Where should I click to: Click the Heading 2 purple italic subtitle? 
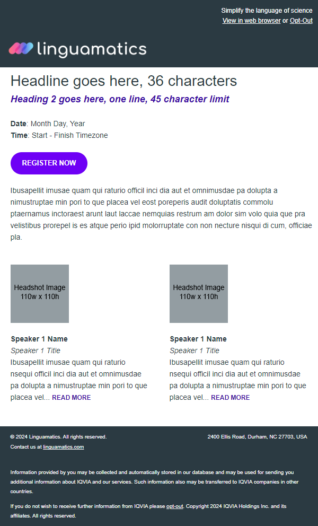point(120,99)
